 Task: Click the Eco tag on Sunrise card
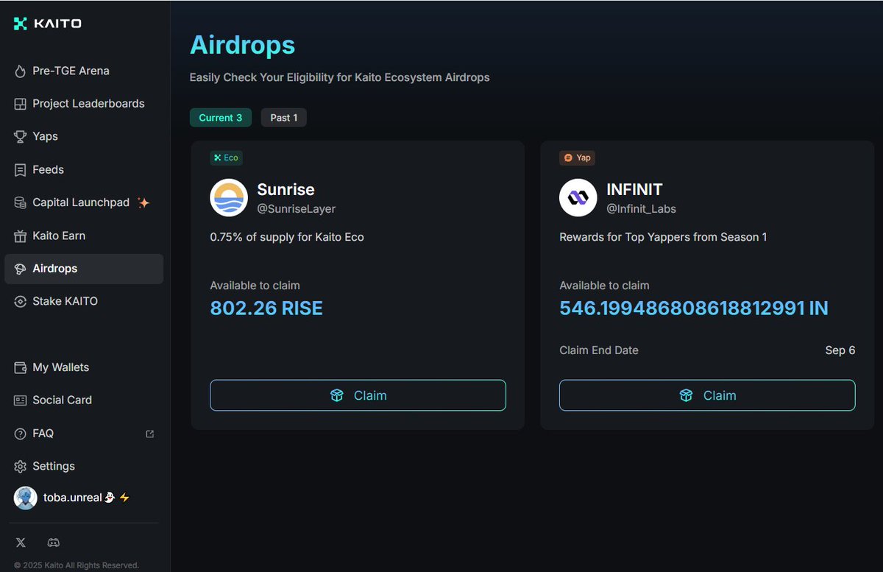pyautogui.click(x=226, y=158)
